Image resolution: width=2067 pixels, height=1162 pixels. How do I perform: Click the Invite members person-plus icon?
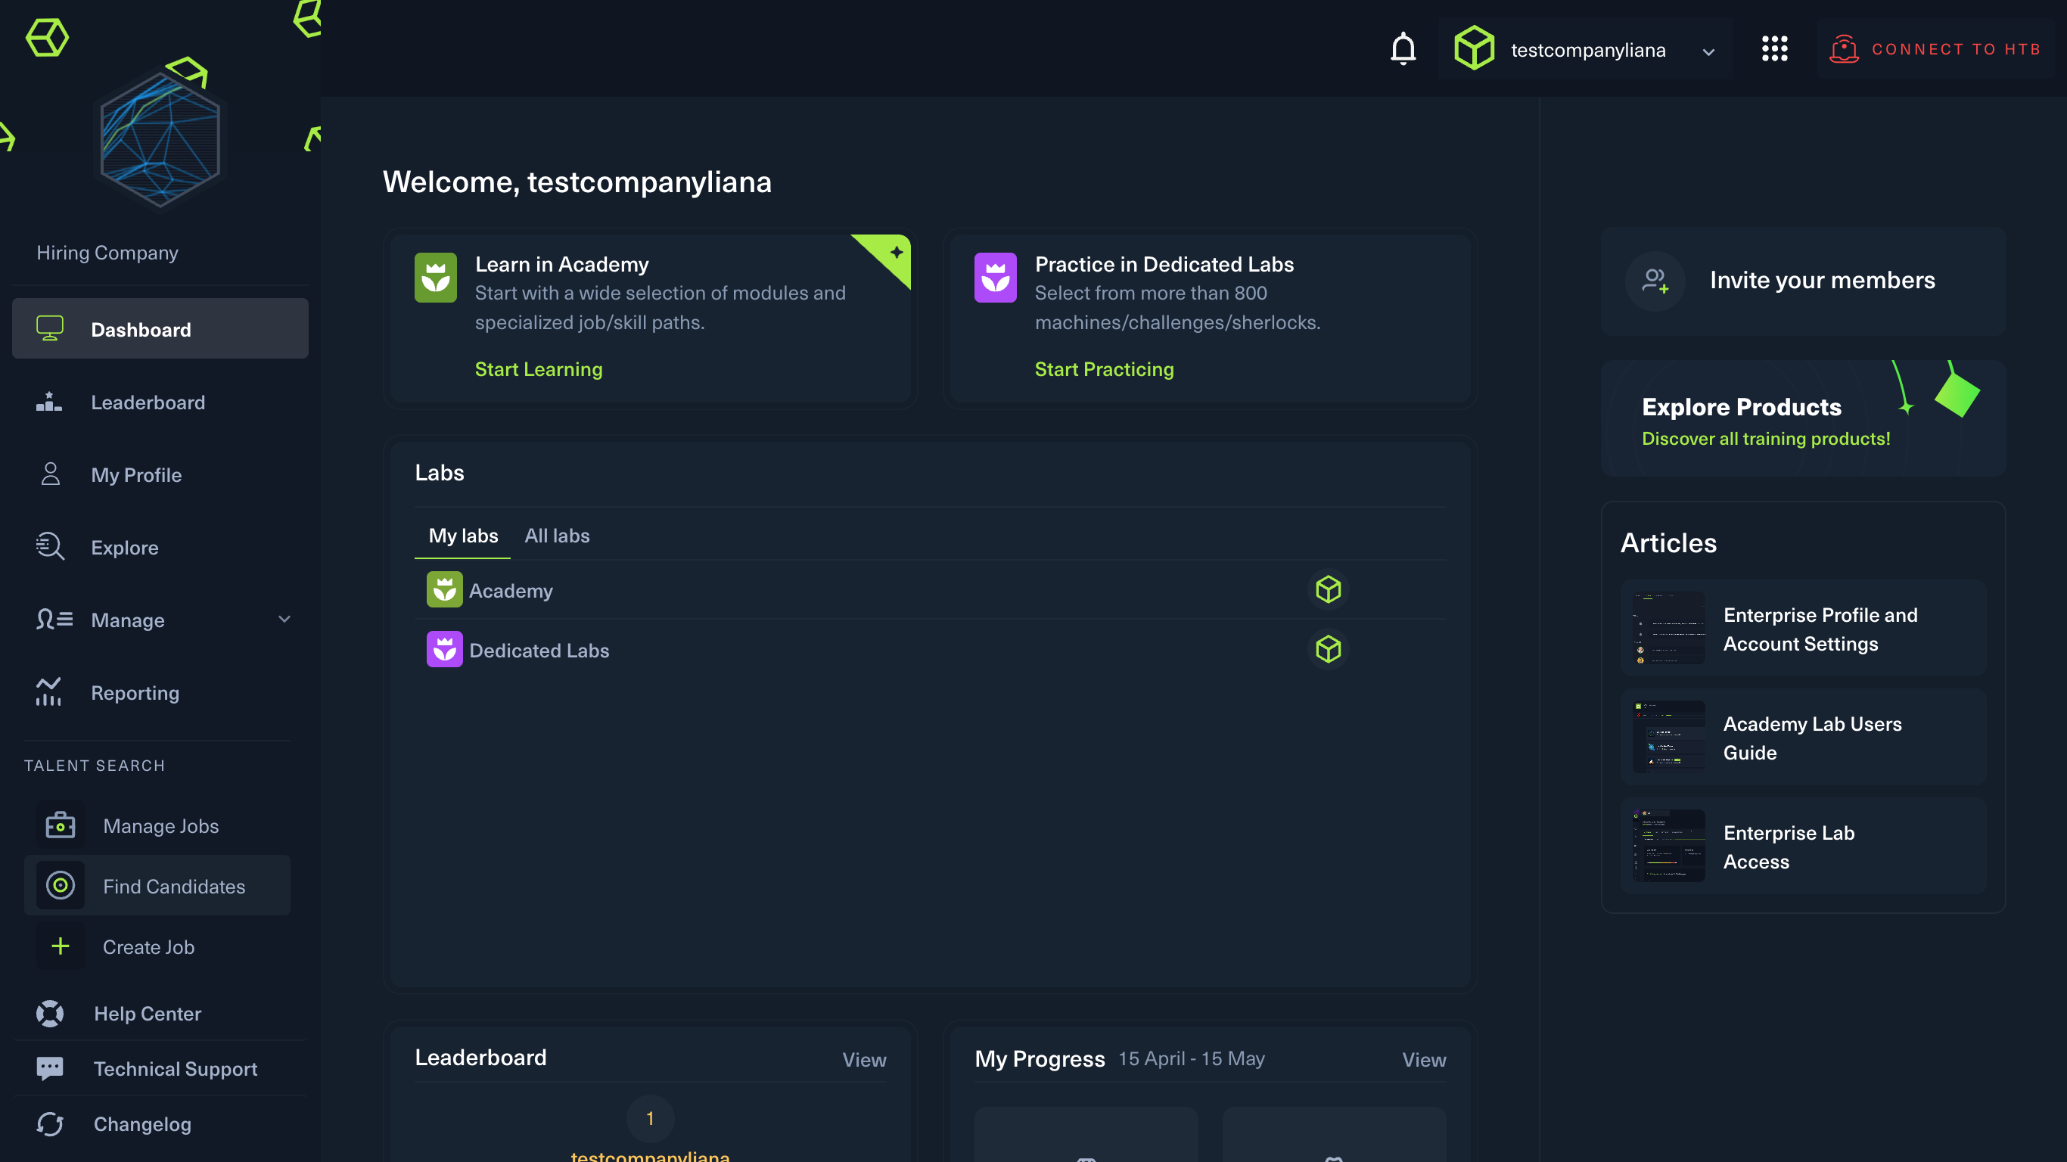click(1655, 280)
